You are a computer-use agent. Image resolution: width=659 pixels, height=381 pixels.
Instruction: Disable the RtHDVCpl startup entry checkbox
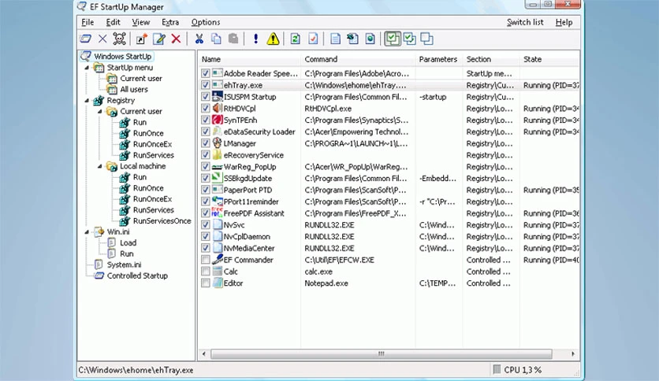pos(205,109)
